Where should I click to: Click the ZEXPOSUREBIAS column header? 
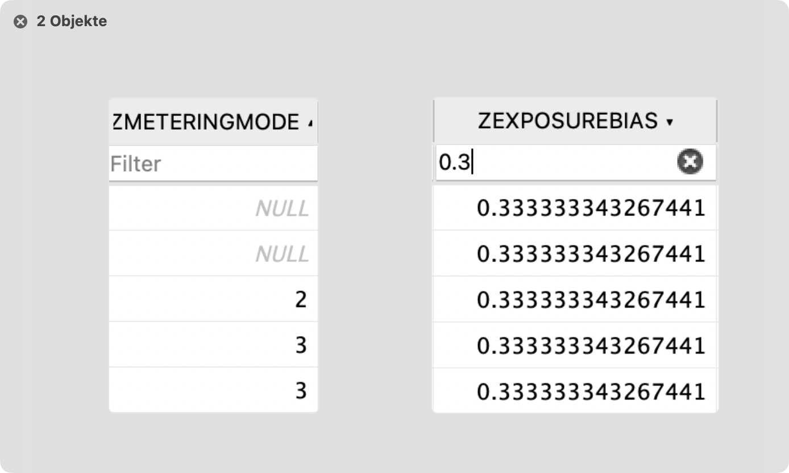point(567,121)
